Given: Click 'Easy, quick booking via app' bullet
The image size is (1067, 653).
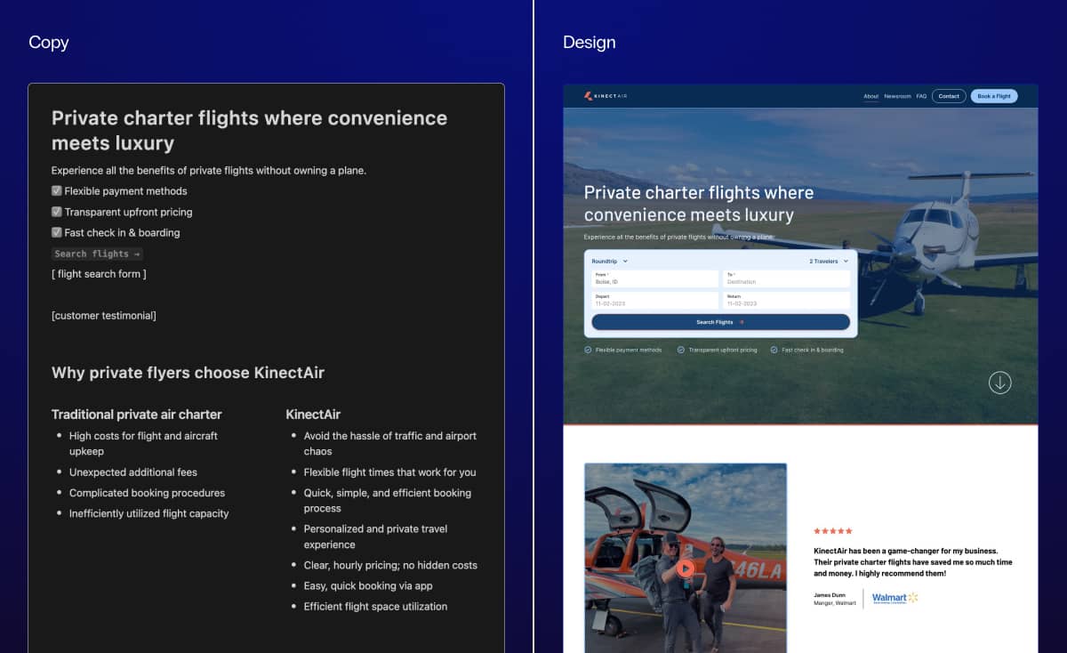Looking at the screenshot, I should tap(370, 585).
